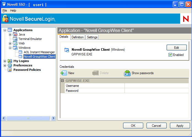Click the Apply button
Viewport: 192px width, 137px height.
[180, 126]
